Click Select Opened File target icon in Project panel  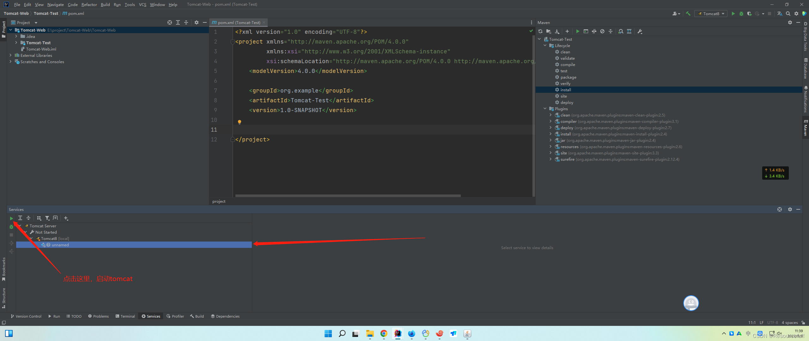pyautogui.click(x=170, y=22)
